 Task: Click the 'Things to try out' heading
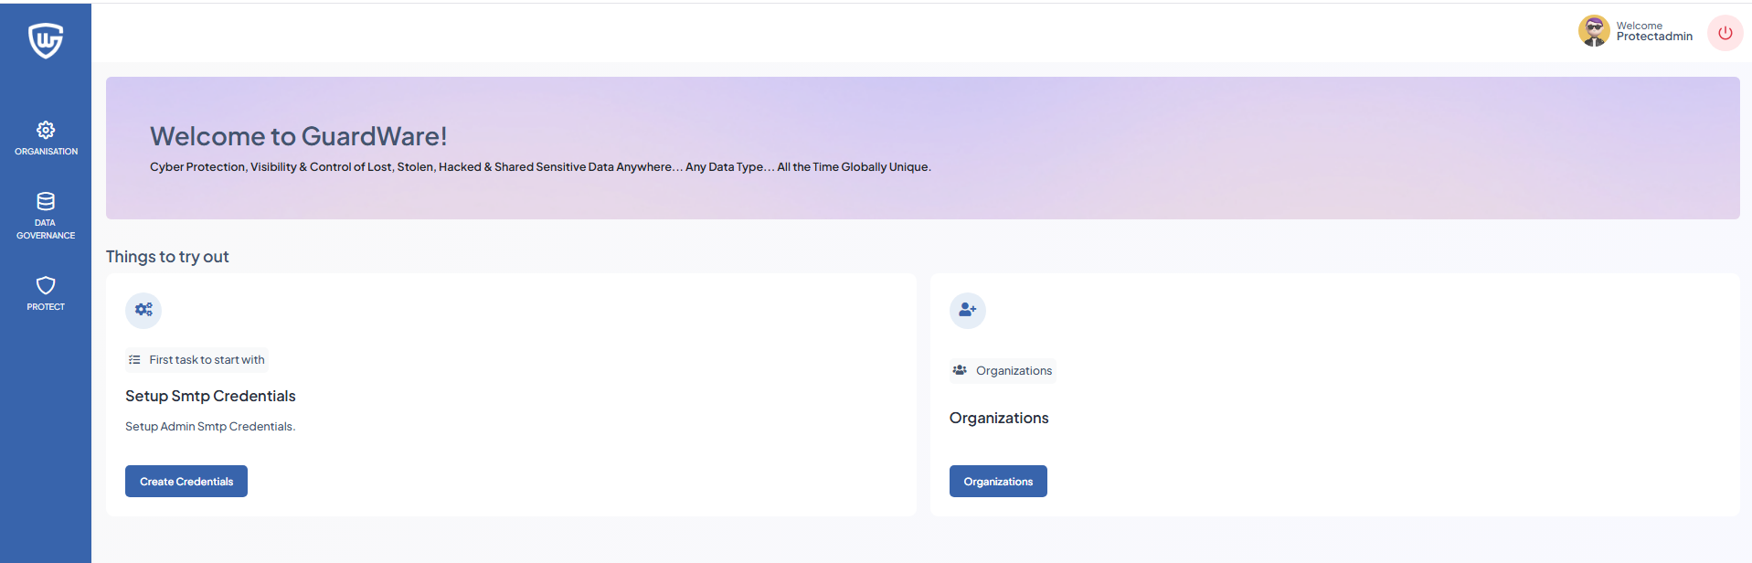[x=167, y=257]
